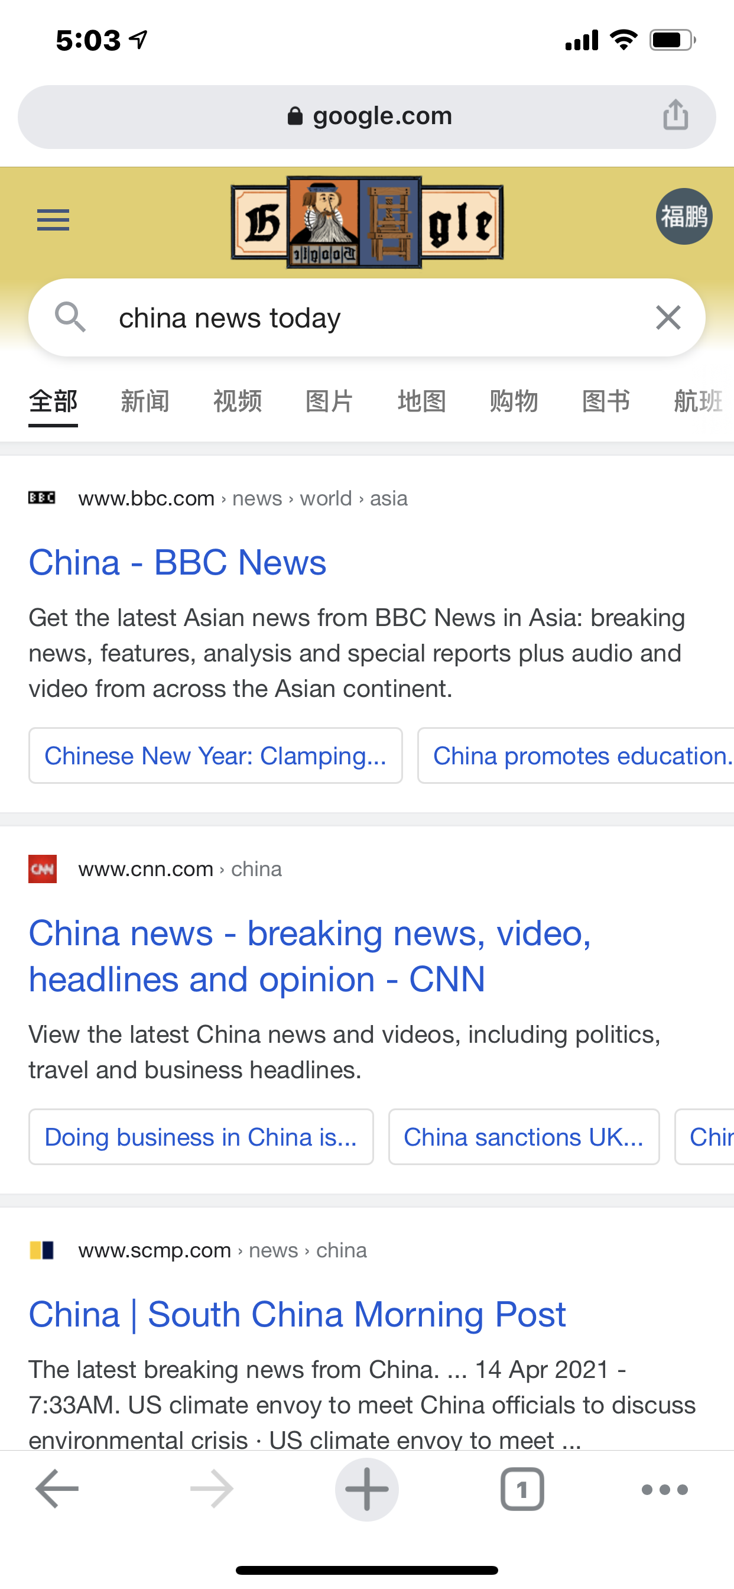Open the tab switcher showing 1

click(522, 1489)
